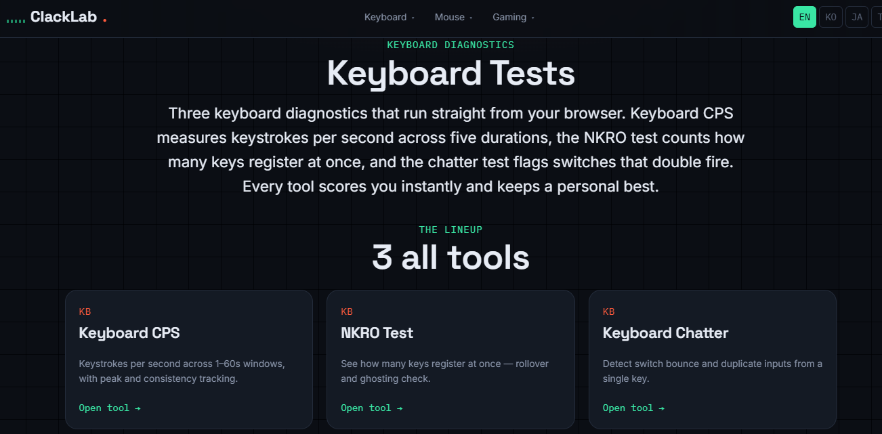The image size is (882, 434).
Task: Switch language to JA
Action: (x=857, y=17)
